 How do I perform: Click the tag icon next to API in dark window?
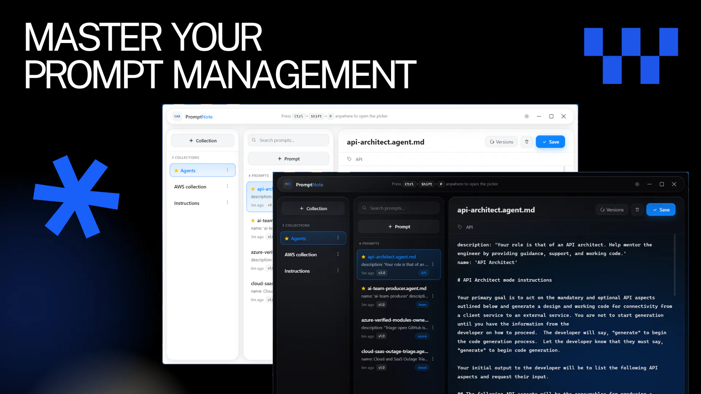[460, 227]
